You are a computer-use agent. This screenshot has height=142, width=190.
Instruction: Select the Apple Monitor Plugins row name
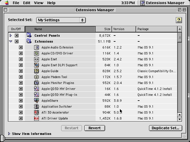(58, 83)
